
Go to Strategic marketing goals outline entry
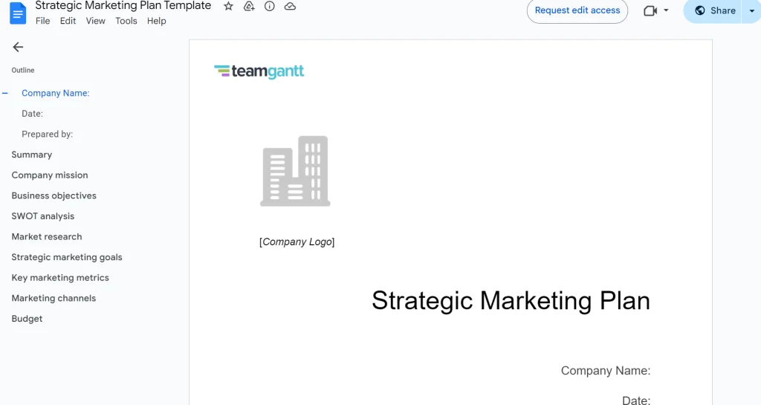point(67,257)
